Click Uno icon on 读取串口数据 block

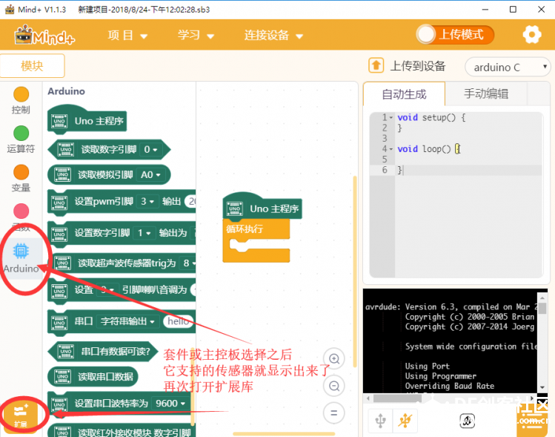(x=63, y=376)
